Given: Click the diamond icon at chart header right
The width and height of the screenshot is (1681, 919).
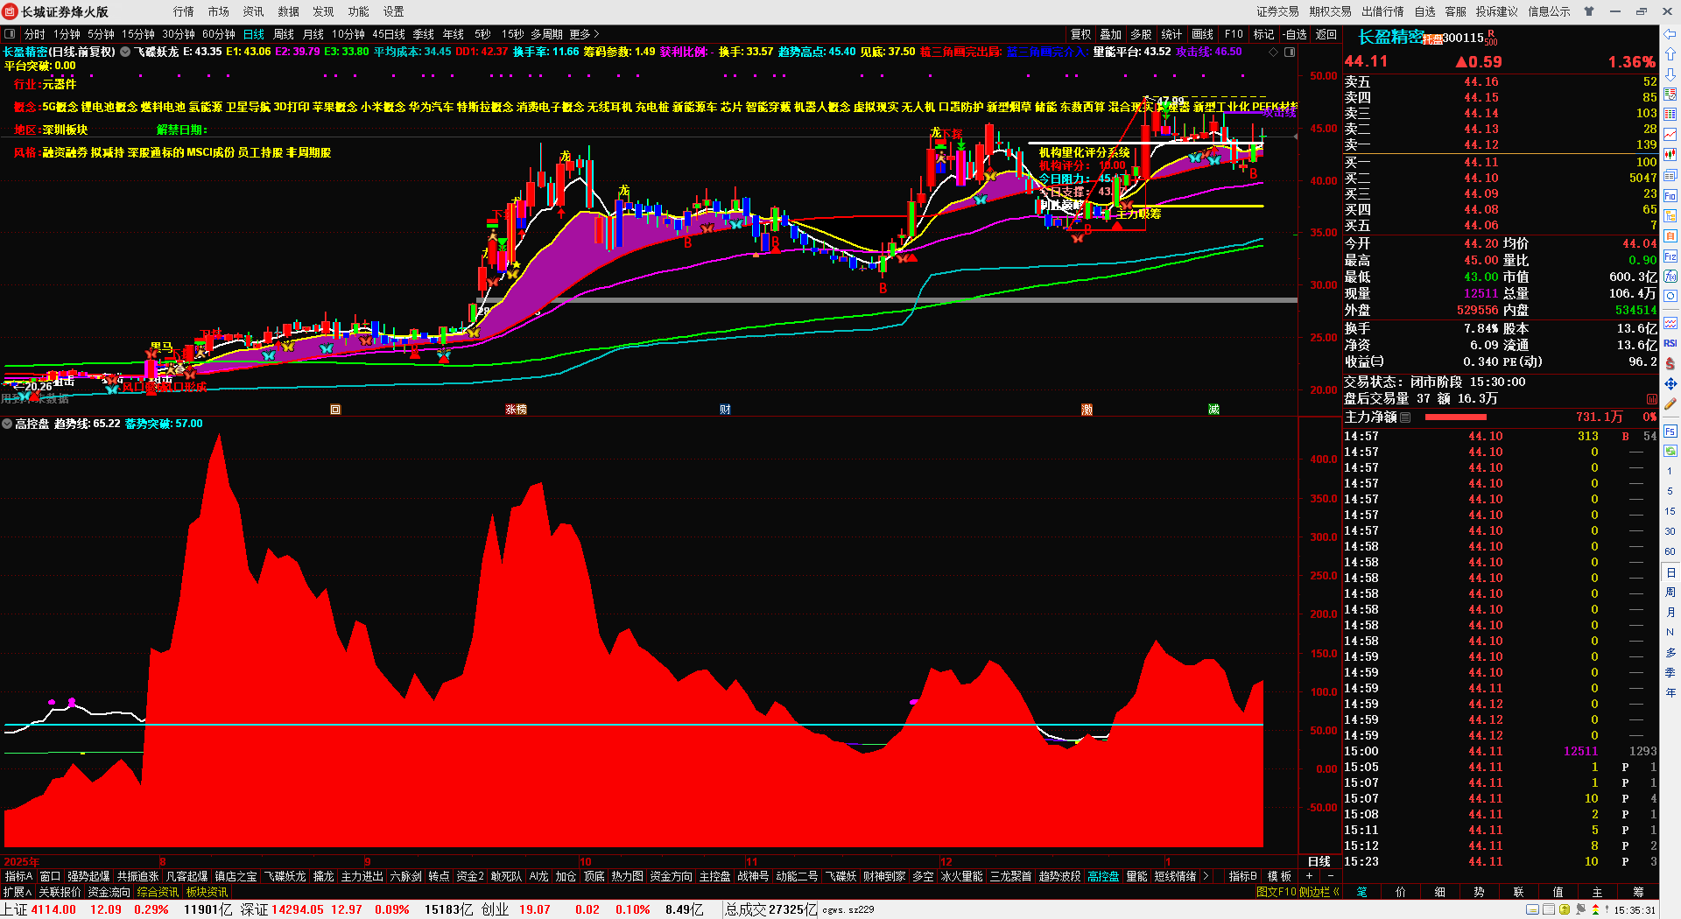Looking at the screenshot, I should (x=1274, y=52).
